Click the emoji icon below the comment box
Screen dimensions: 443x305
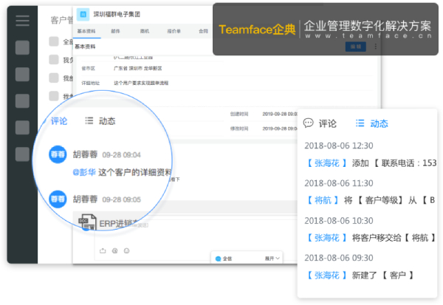[x=126, y=251]
